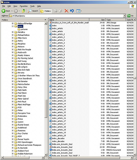Select India.arie MSInfo Document icon
This screenshot has width=137, height=160.
click(50, 150)
